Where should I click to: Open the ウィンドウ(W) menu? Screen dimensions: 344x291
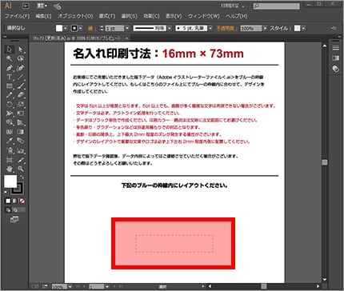click(204, 16)
